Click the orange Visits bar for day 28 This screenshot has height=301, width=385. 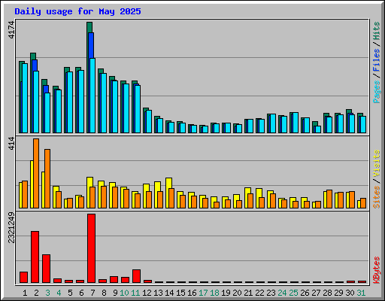point(329,199)
